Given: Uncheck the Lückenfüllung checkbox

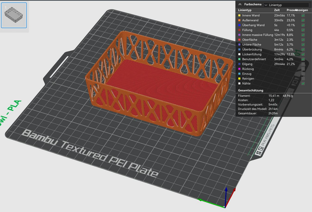Looking at the screenshot, I should point(303,54).
